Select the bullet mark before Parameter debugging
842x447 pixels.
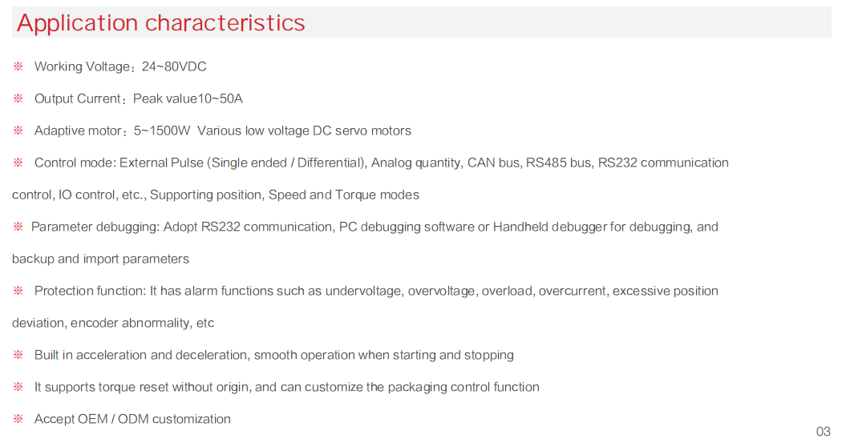pos(18,227)
